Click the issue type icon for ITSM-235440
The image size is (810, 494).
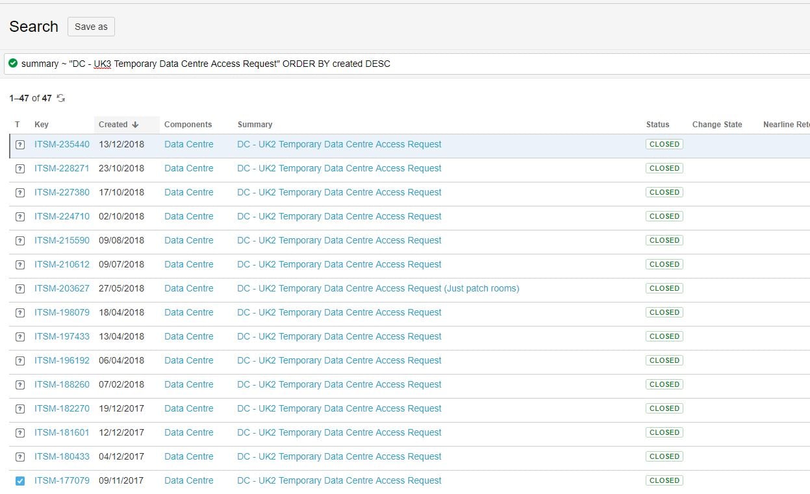tap(20, 145)
